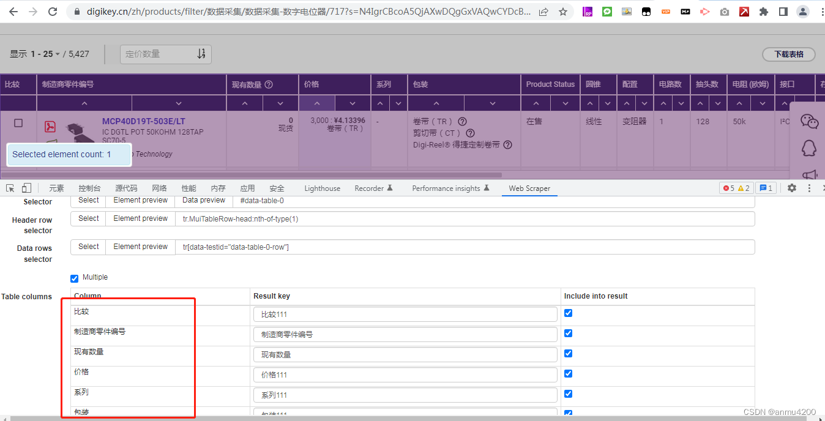Switch to the 元素 DevTools tab
The image size is (825, 421).
[56, 188]
